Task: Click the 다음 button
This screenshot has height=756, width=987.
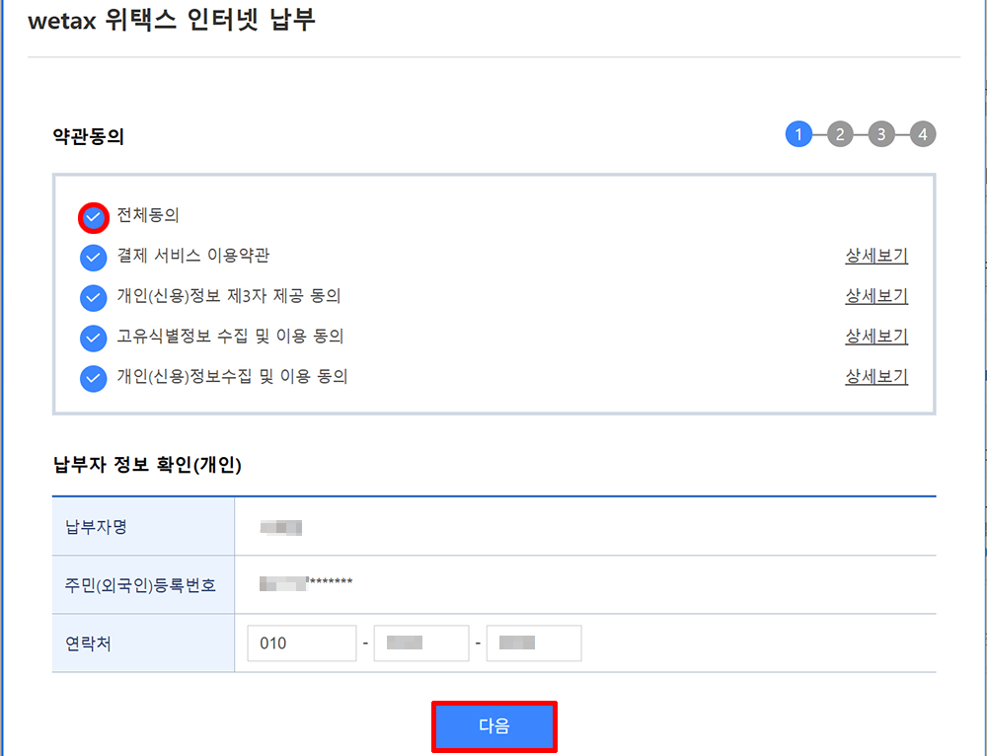Action: coord(494,726)
